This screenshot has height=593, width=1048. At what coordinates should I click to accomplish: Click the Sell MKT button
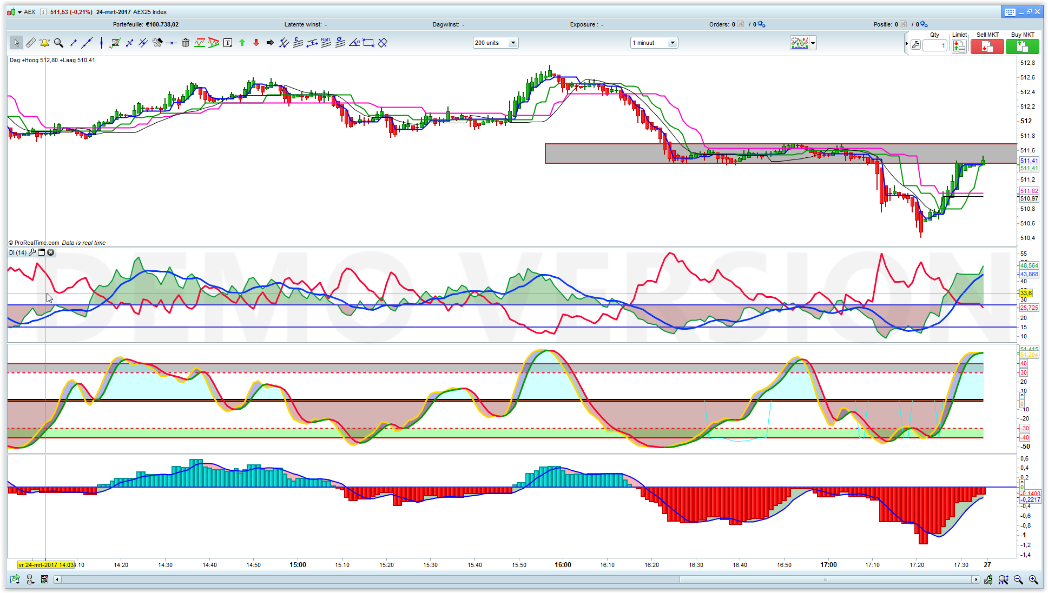987,47
